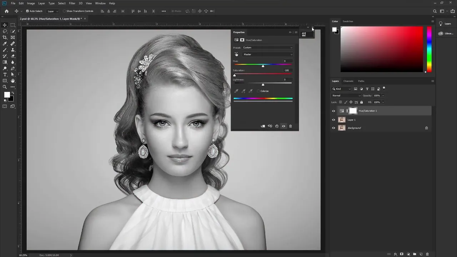Select the Frame tool
This screenshot has width=457, height=257.
(13, 37)
